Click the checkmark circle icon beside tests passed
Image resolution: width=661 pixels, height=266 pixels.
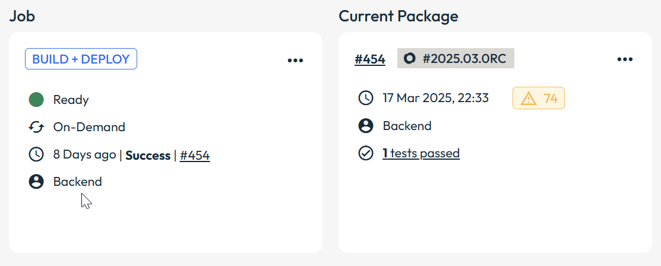point(366,153)
